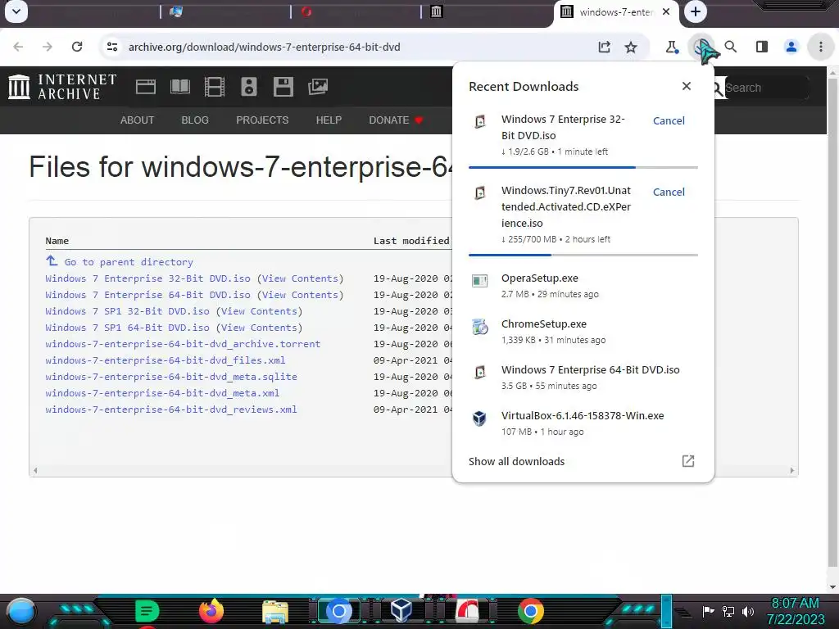The height and width of the screenshot is (629, 839).
Task: Go to parent directory link
Action: point(129,262)
